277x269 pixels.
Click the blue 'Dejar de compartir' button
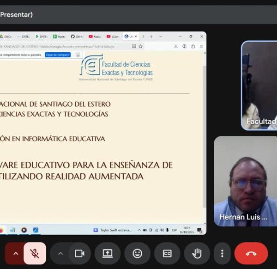[58, 55]
